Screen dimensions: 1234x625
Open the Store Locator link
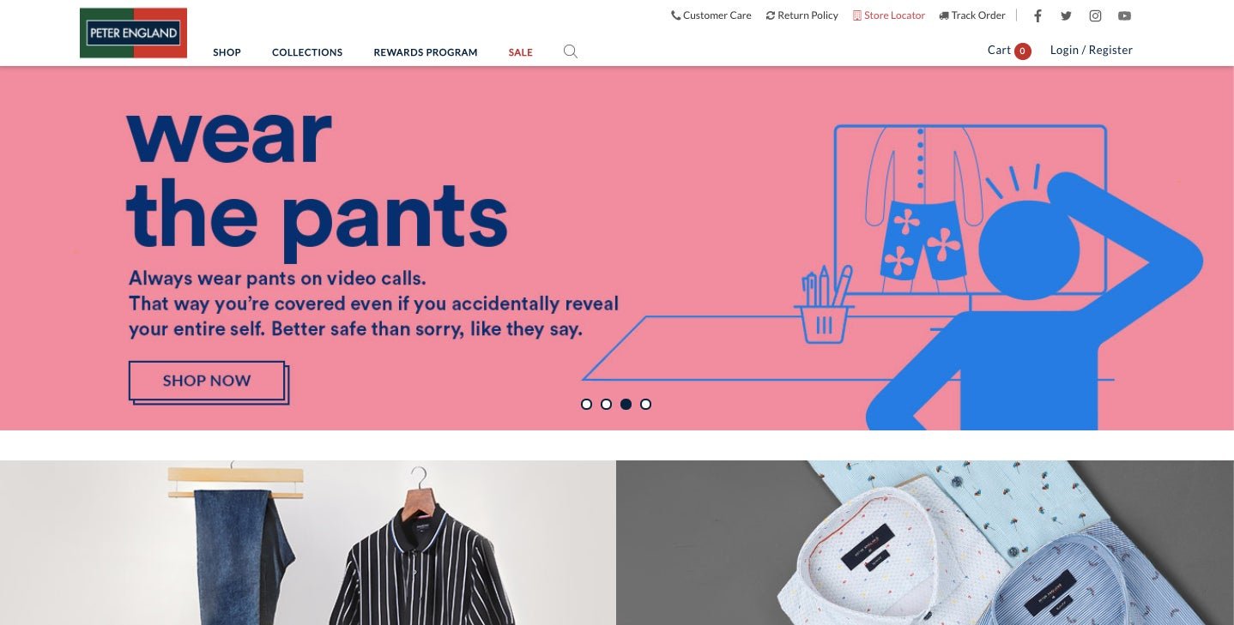[889, 15]
